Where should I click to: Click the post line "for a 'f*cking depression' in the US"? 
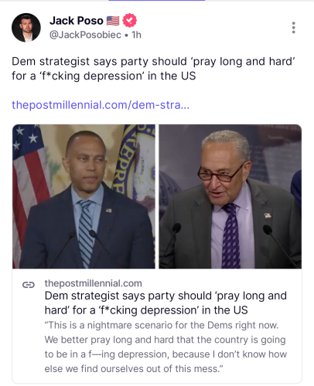104,76
